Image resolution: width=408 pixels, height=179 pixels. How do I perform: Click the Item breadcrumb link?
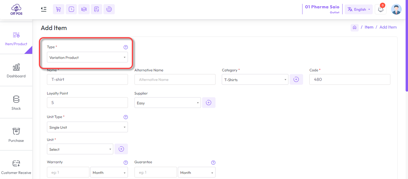pyautogui.click(x=369, y=27)
